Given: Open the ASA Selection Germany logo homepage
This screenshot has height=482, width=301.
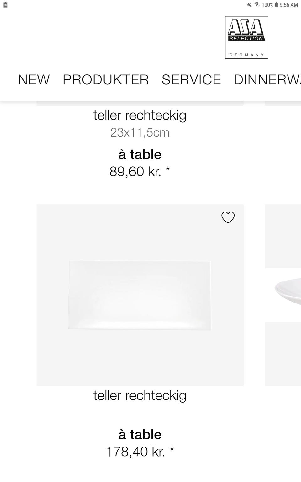Looking at the screenshot, I should pos(246,37).
